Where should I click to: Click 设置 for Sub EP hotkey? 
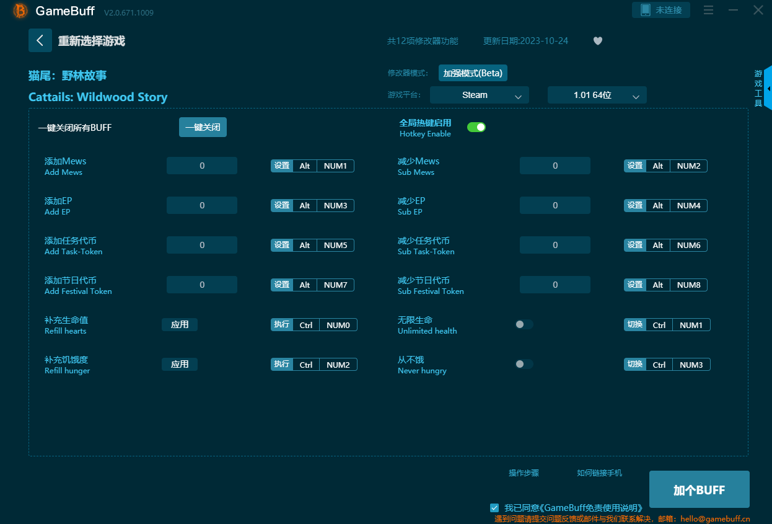[635, 205]
